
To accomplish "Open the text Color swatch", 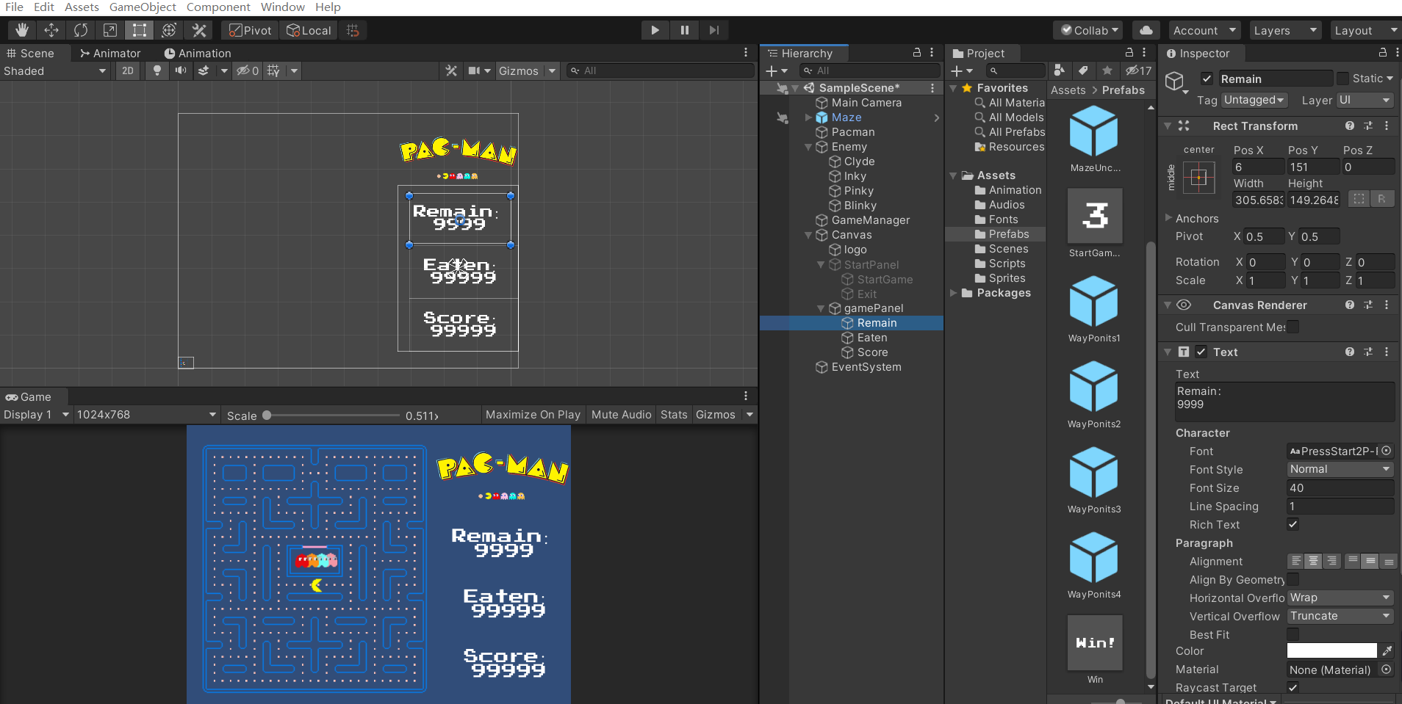I will (1331, 650).
